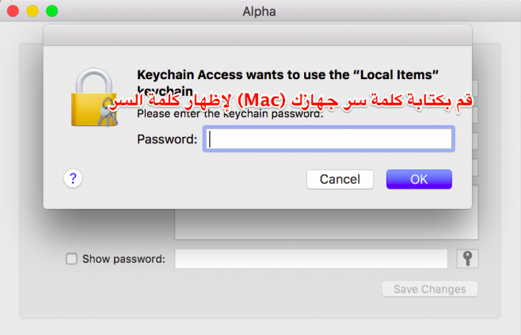Close the Alpha window with red button

click(x=14, y=12)
